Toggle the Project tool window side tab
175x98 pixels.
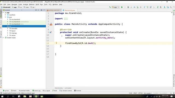(x=1, y=14)
